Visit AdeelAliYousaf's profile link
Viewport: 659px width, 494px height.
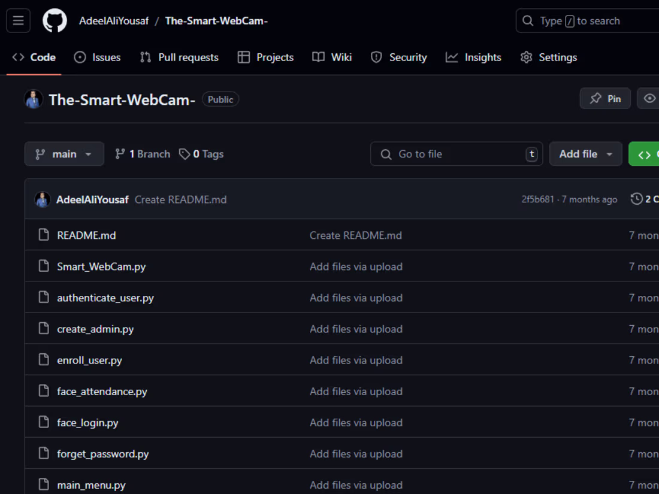(114, 20)
